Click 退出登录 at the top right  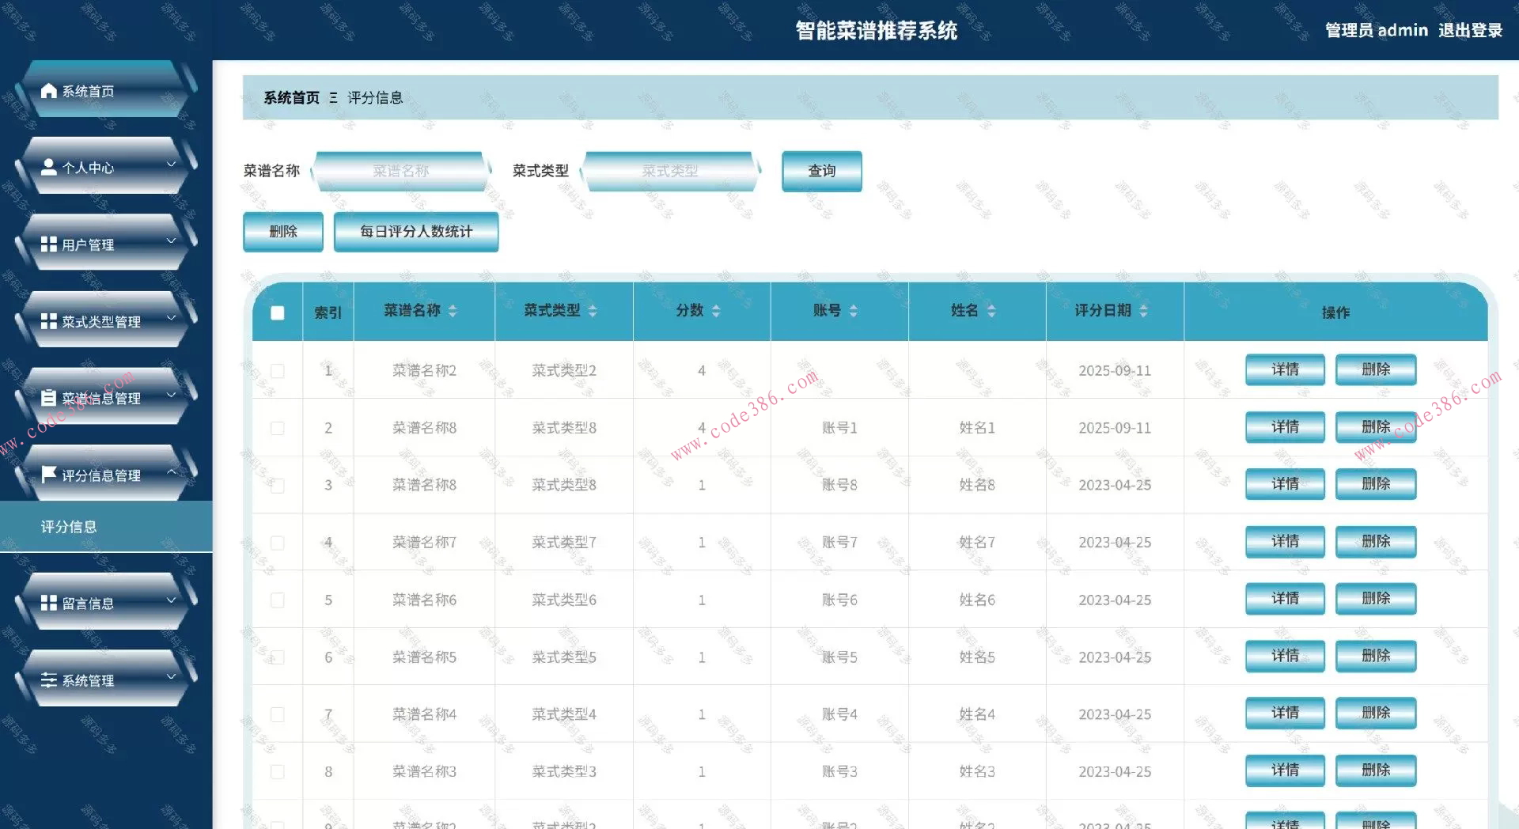point(1469,30)
